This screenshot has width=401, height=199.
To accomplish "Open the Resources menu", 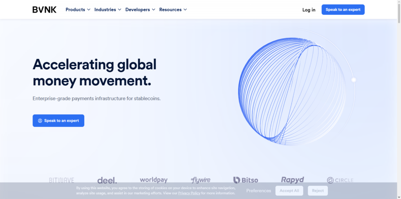I will tap(173, 9).
